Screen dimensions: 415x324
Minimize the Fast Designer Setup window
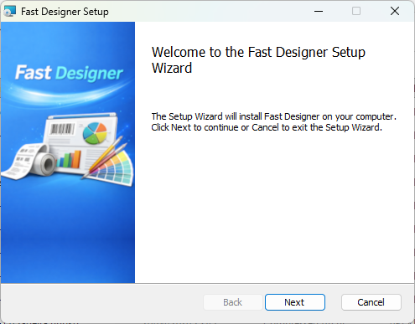[x=319, y=11]
